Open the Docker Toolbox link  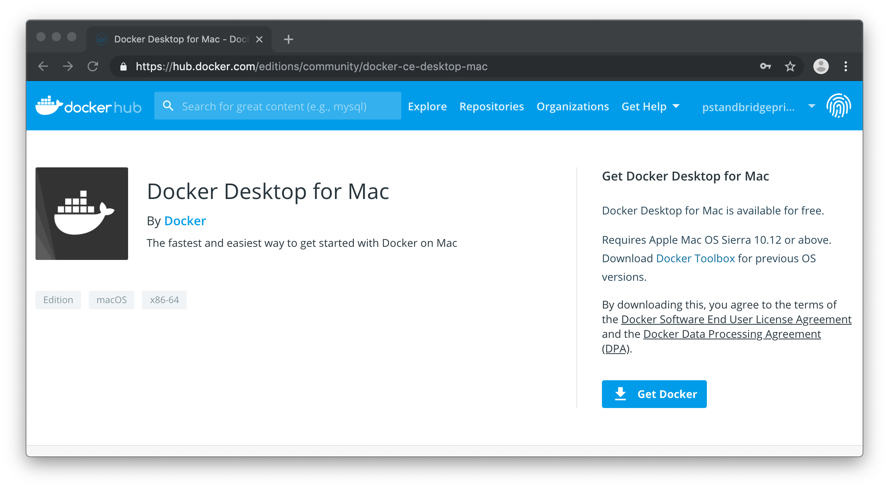(x=695, y=258)
